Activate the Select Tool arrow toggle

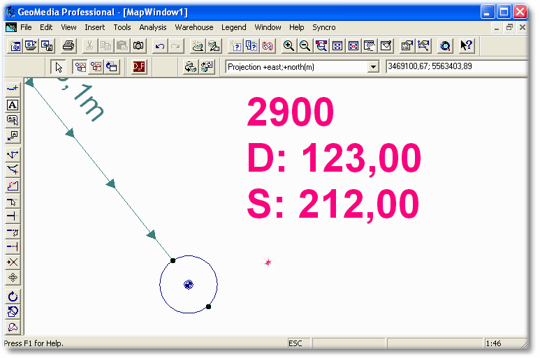[59, 67]
